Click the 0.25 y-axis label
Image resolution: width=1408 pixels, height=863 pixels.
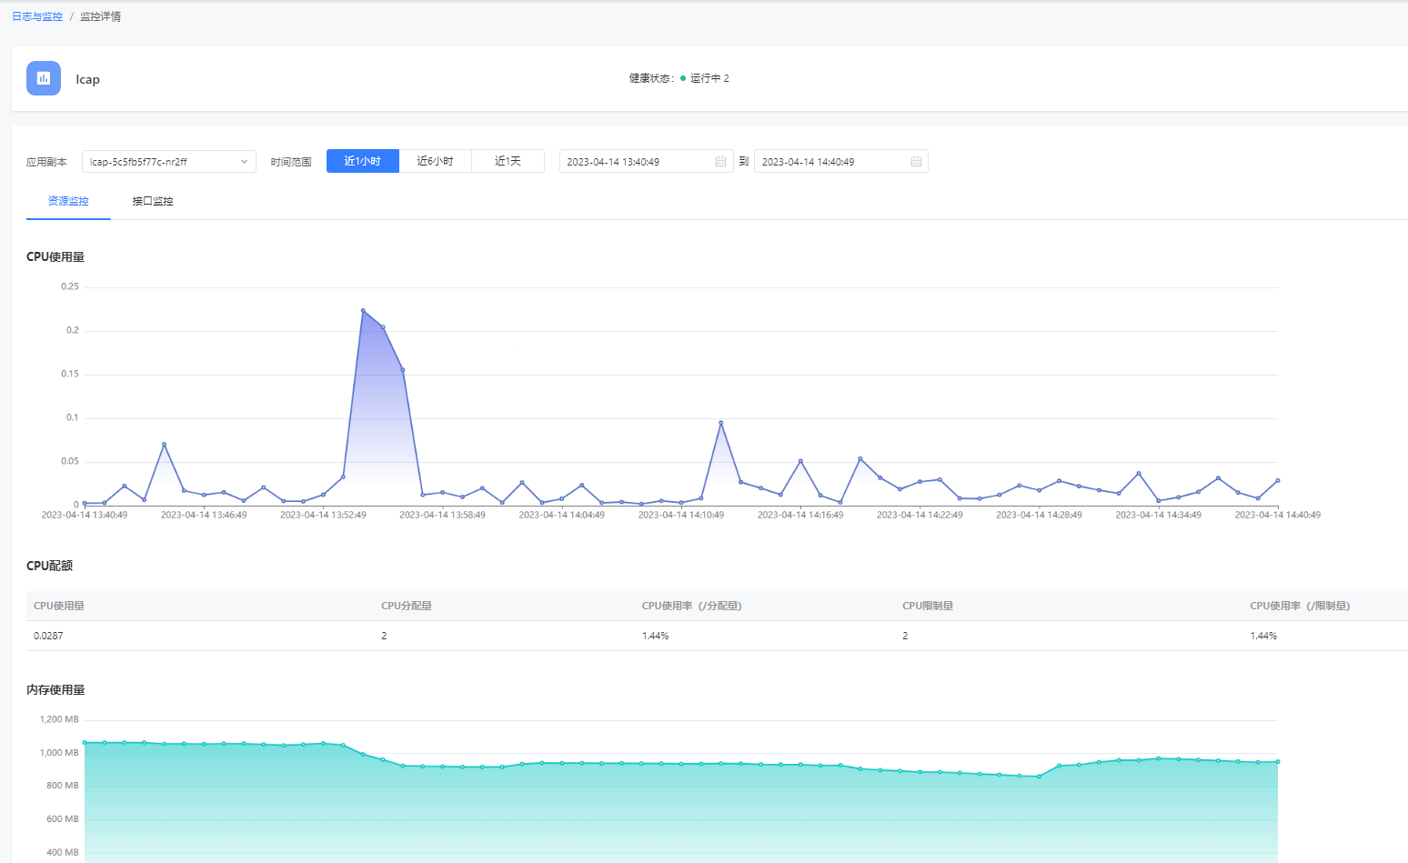(x=70, y=286)
